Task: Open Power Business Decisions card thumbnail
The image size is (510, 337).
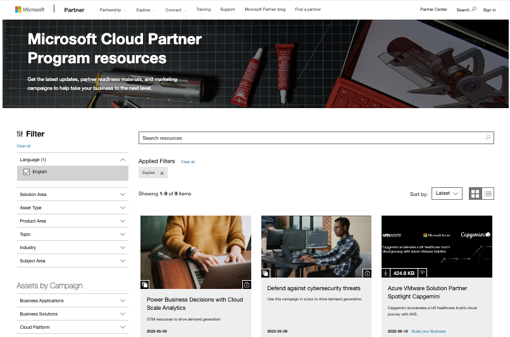Action: tap(196, 252)
